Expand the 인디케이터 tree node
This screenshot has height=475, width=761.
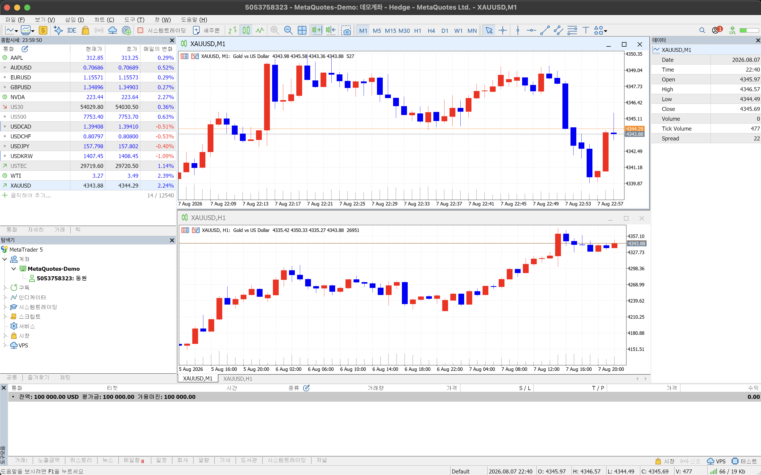4,297
